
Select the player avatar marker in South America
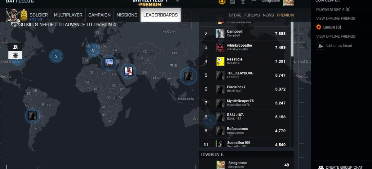point(33,116)
